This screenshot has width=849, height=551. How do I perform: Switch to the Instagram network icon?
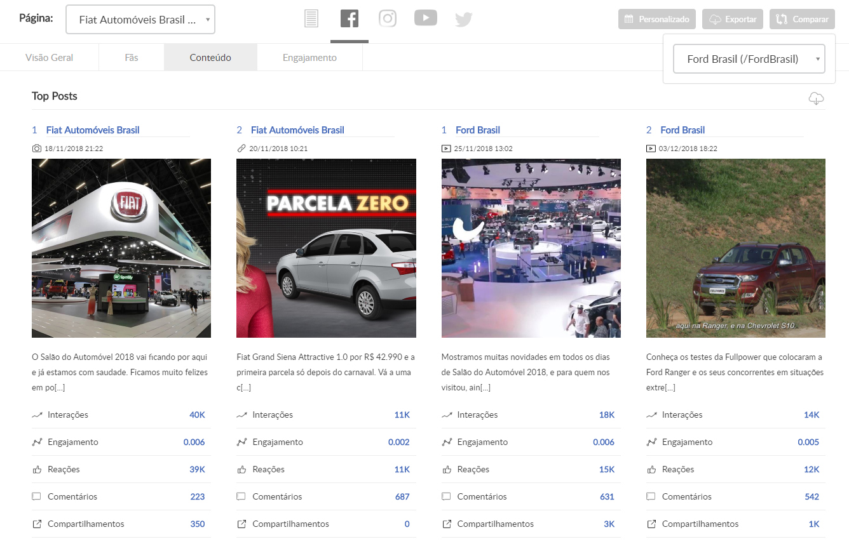(388, 18)
